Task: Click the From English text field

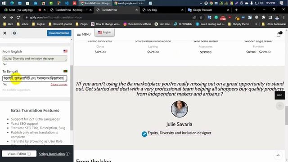Action: click(35, 58)
